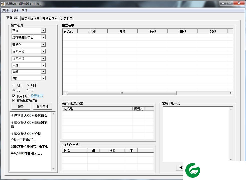This screenshot has height=180, width=246.
Task: Click the 重置条件 button
Action: 43,107
